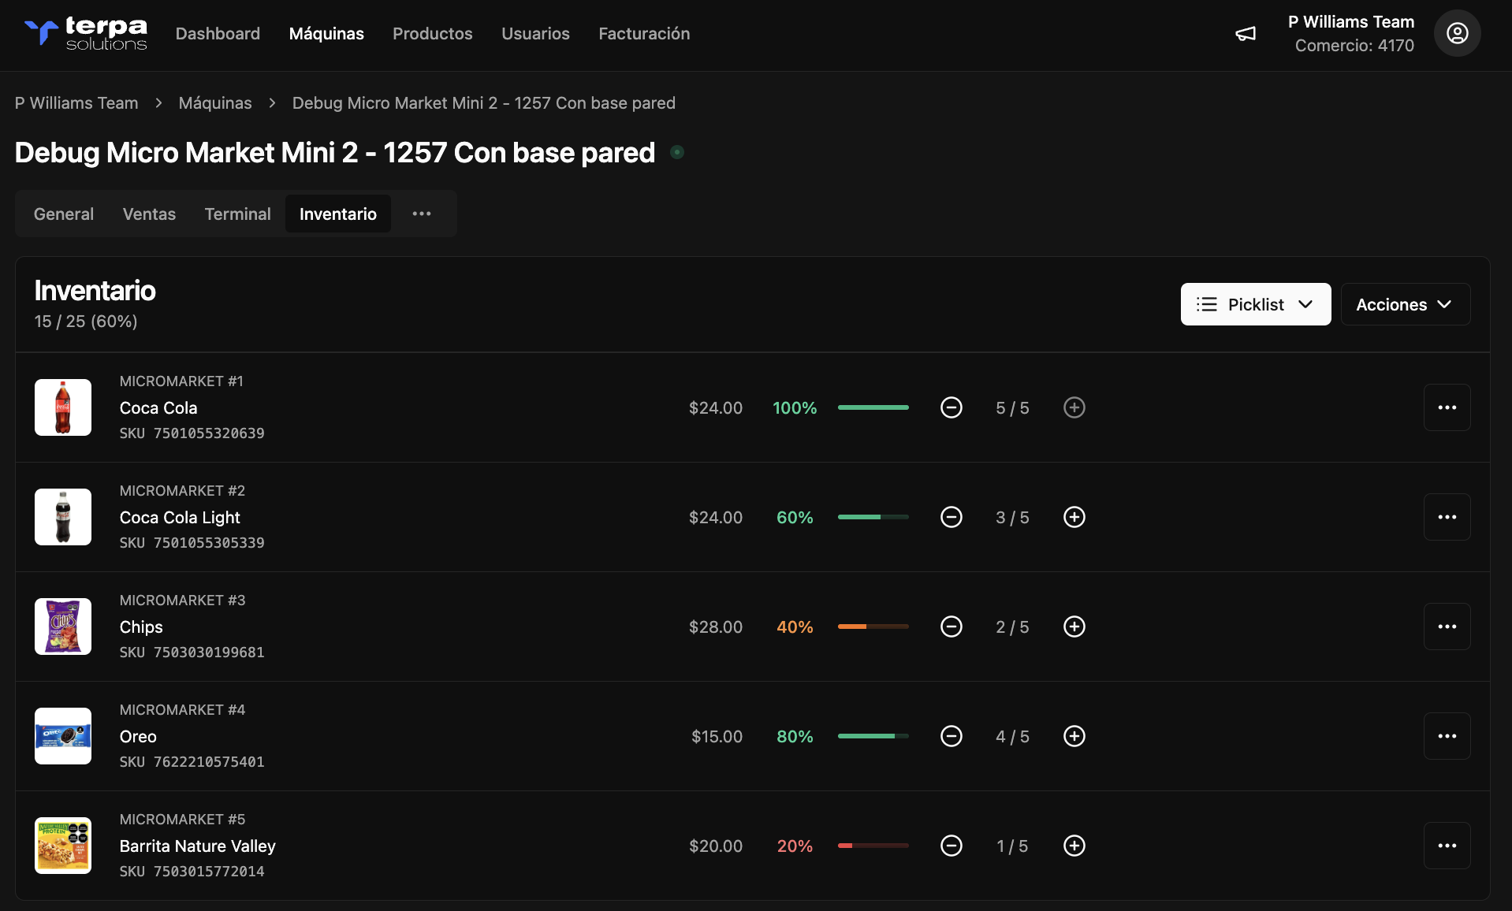
Task: Open Máquinas in top navigation
Action: [x=326, y=34]
